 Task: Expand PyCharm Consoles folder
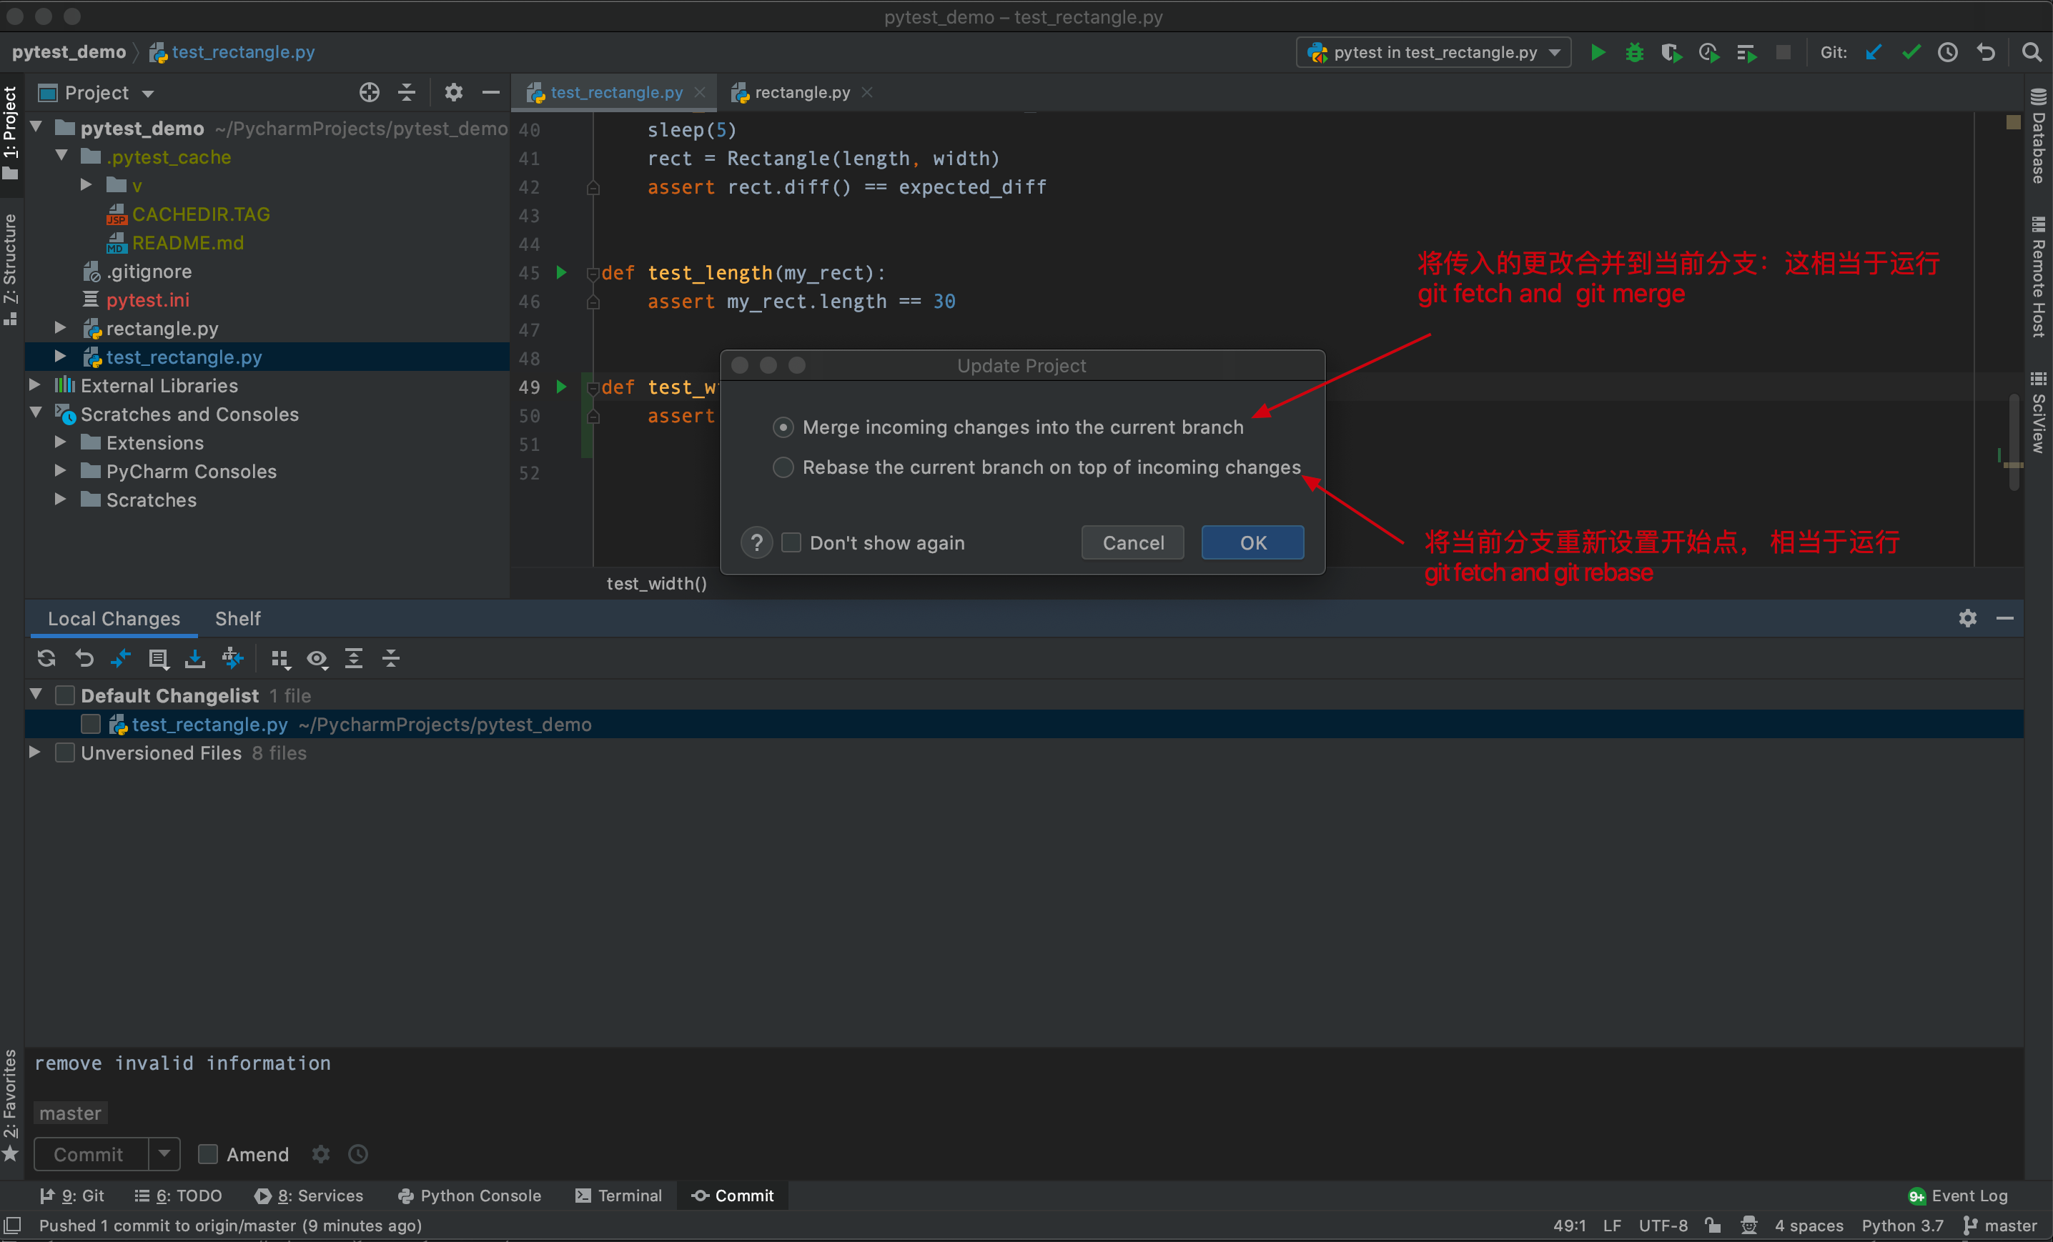click(x=60, y=471)
